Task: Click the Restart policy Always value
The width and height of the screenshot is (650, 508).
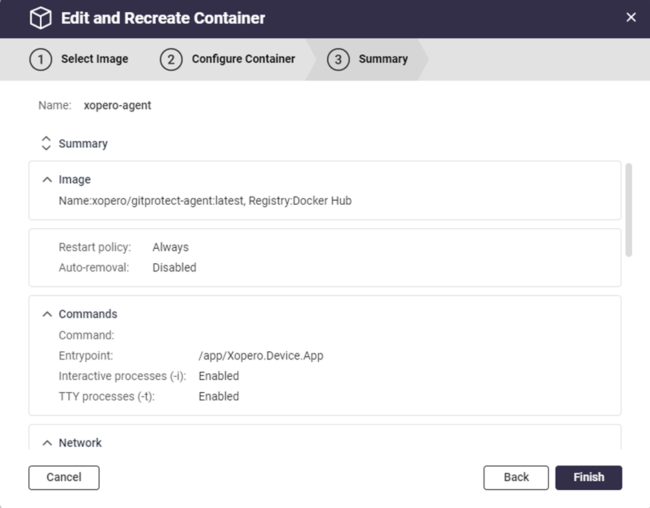Action: pos(171,247)
